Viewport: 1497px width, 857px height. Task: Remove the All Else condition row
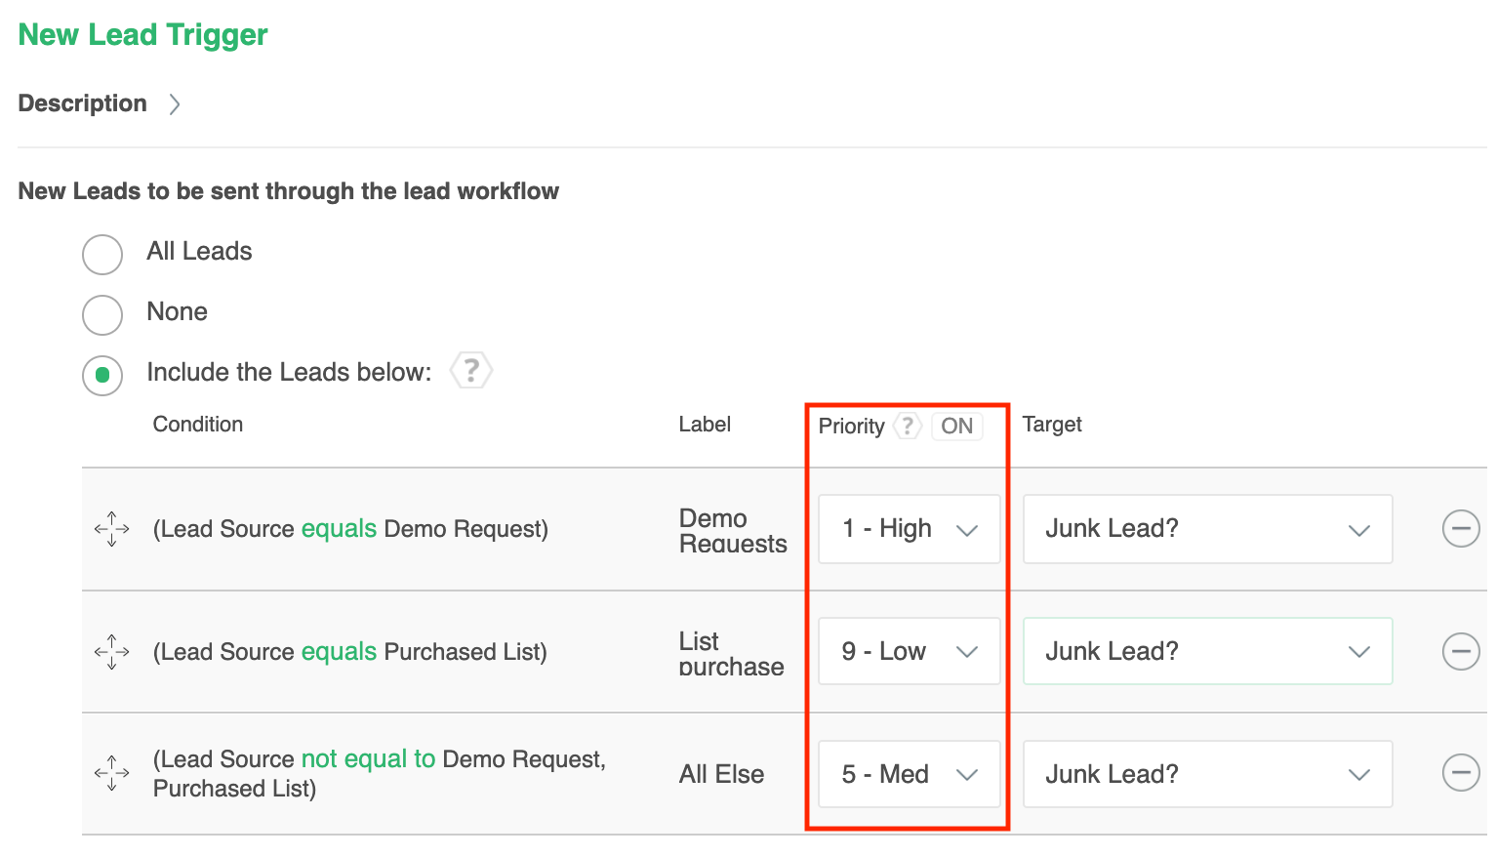point(1460,773)
